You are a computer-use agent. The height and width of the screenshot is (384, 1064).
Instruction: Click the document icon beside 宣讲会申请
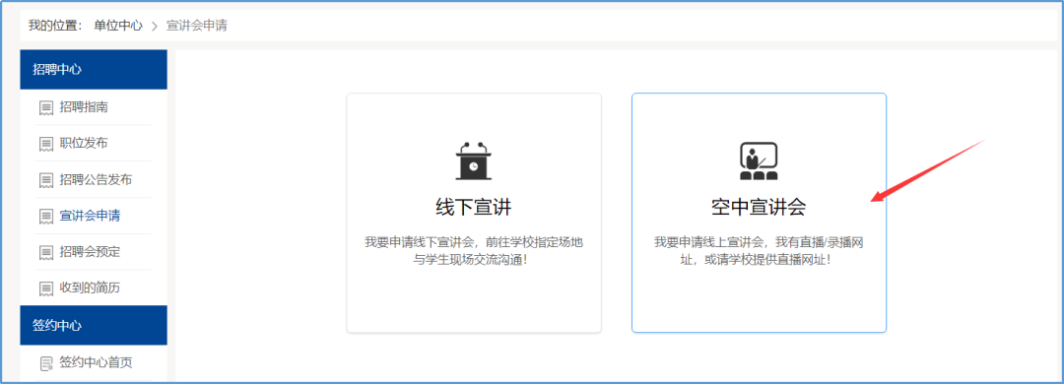(46, 217)
